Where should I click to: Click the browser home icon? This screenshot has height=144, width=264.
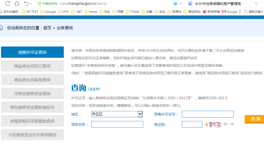tap(17, 3)
